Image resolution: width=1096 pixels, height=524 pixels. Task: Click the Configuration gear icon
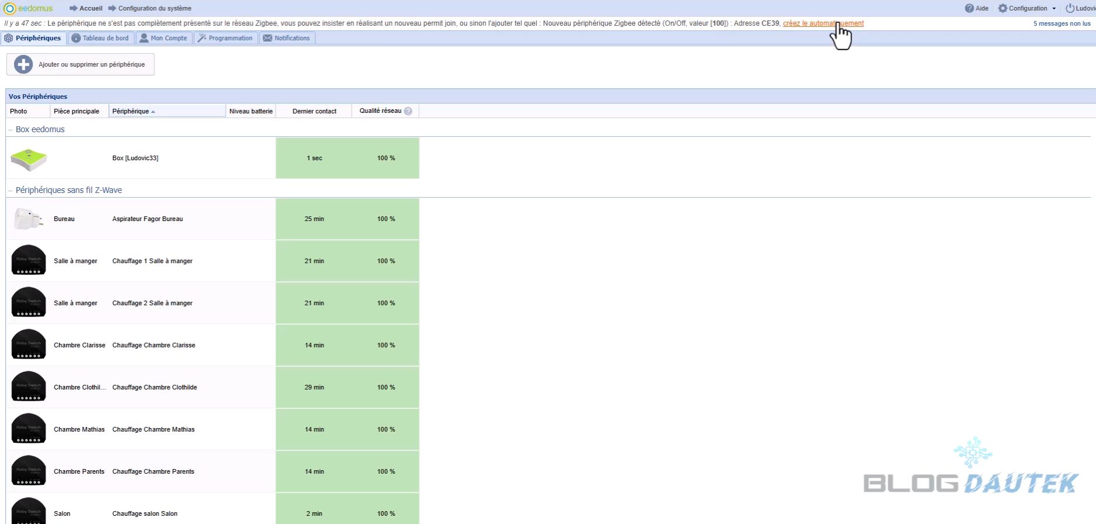coord(1003,8)
